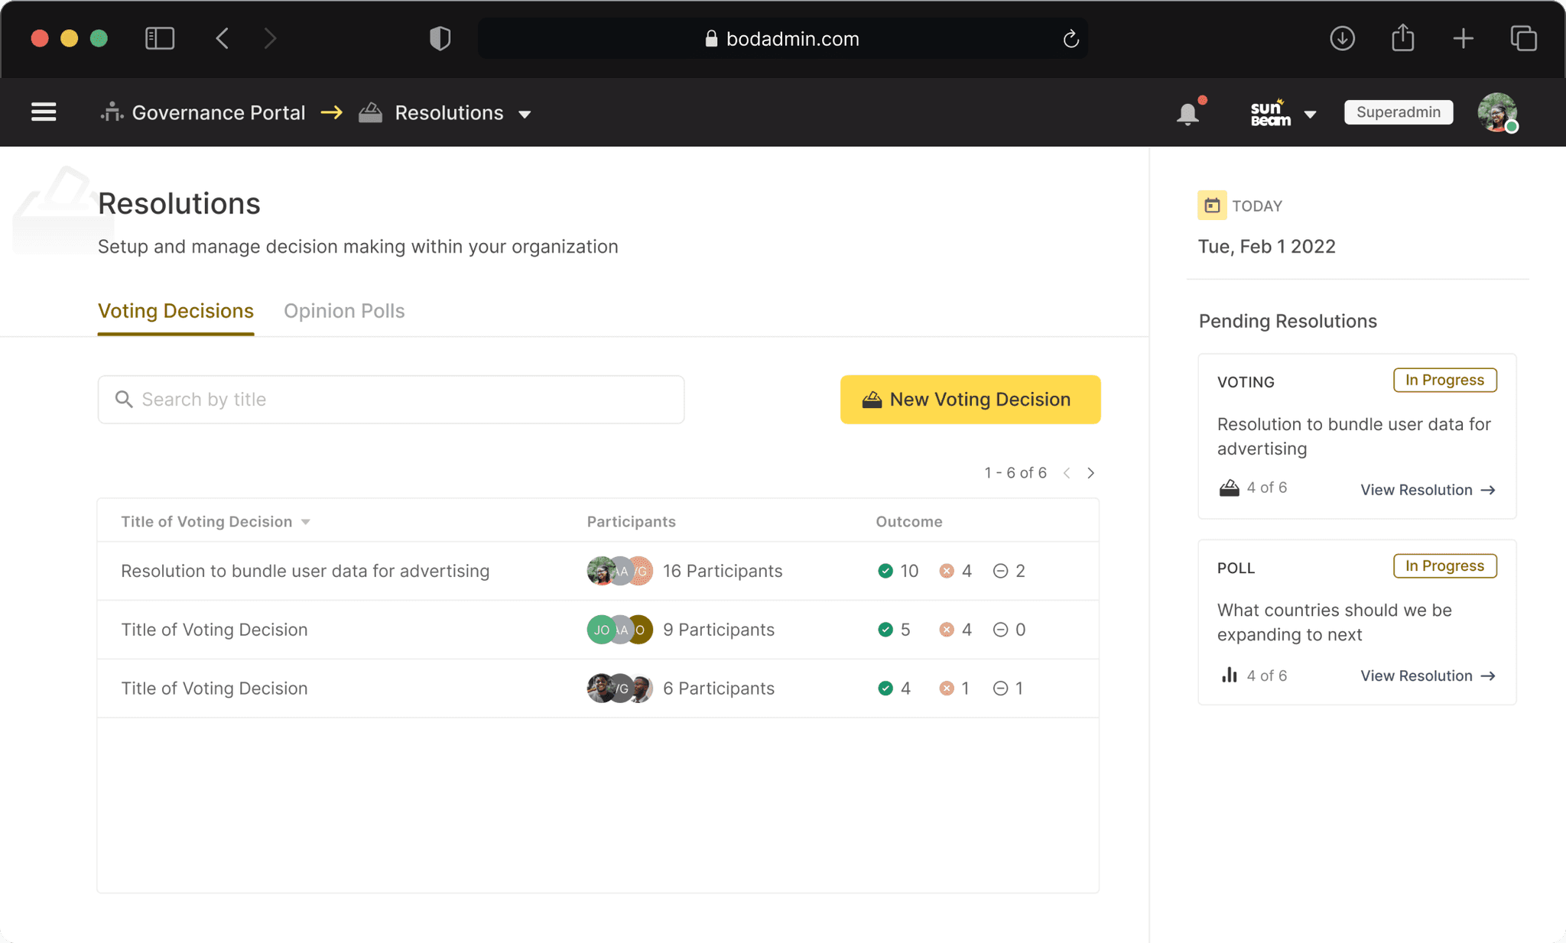Open the browser downloads icon
1566x943 pixels.
(x=1342, y=38)
